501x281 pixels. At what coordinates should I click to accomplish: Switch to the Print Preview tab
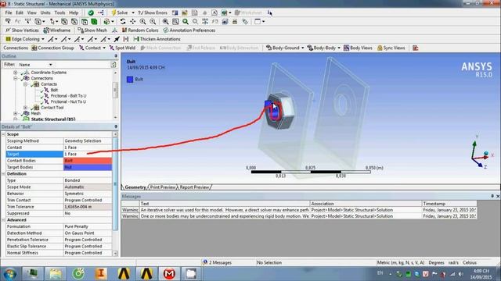click(163, 187)
